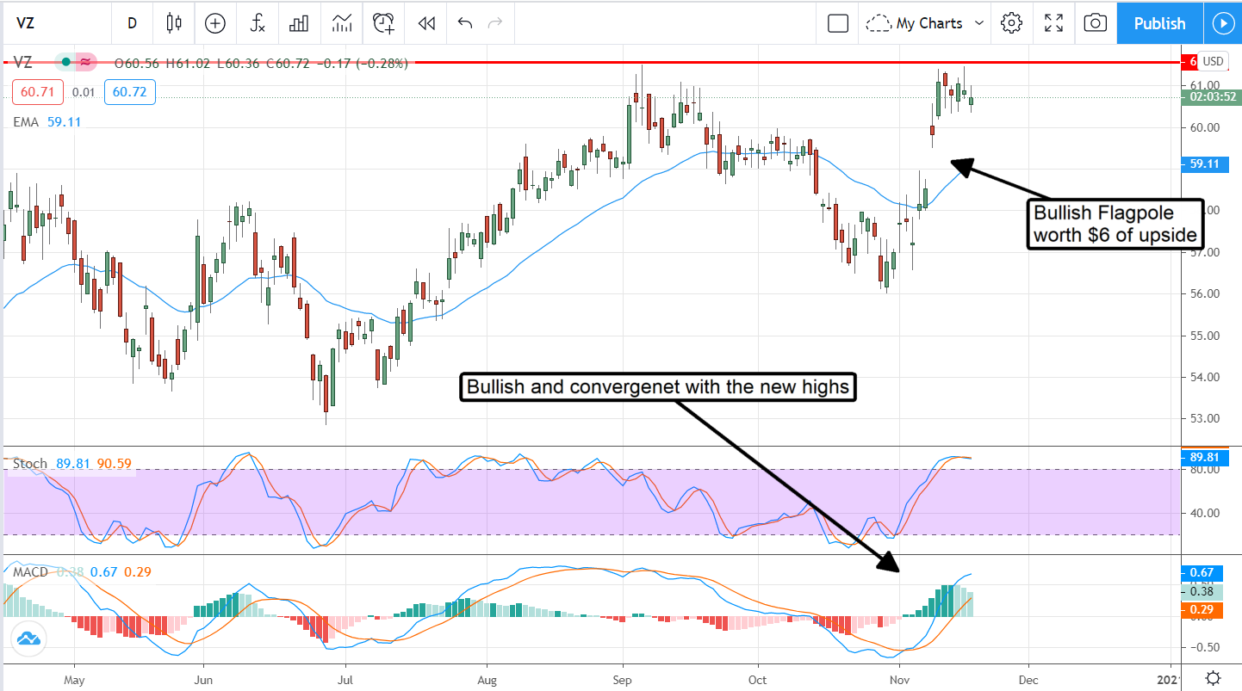Open chart settings gear in top toolbar
This screenshot has width=1242, height=691.
(x=1011, y=23)
